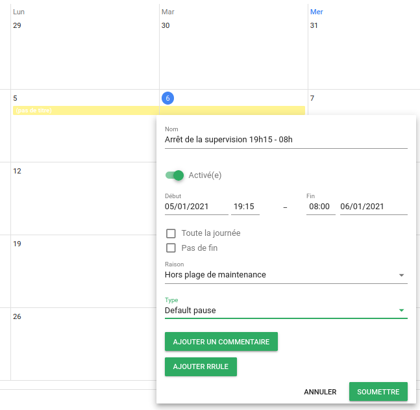Click the Ajouter RRule button
Image resolution: width=420 pixels, height=410 pixels.
(201, 366)
